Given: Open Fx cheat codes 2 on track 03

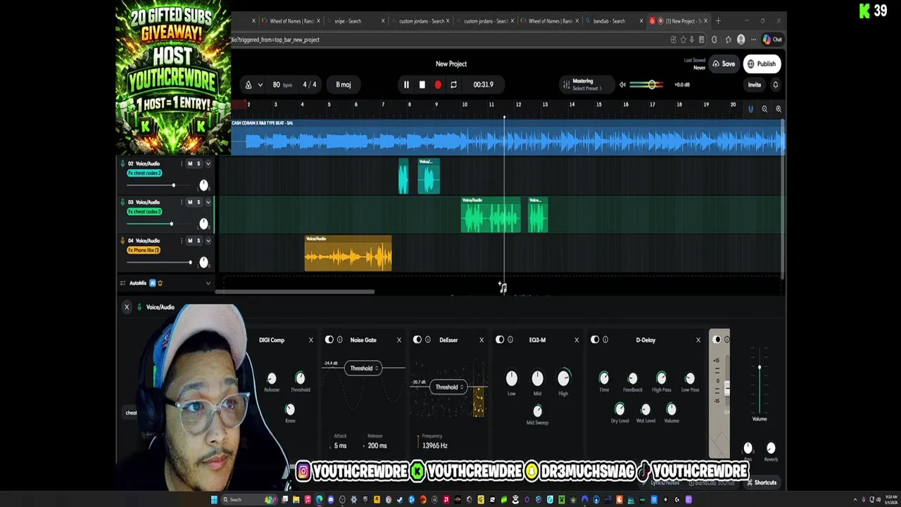Looking at the screenshot, I should click(x=144, y=212).
